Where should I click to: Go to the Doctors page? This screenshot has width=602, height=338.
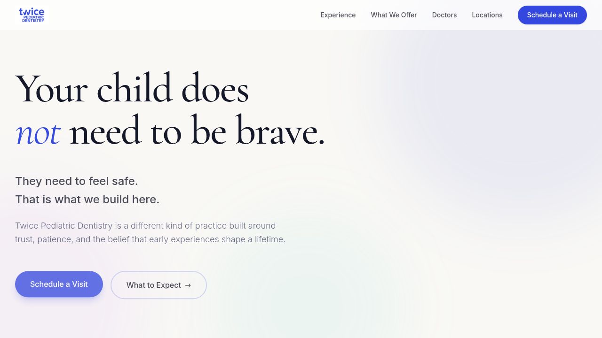tap(444, 15)
